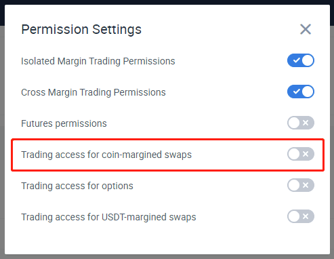Close the Permission Settings dialog
Viewport: 334px width, 259px height.
click(x=306, y=29)
